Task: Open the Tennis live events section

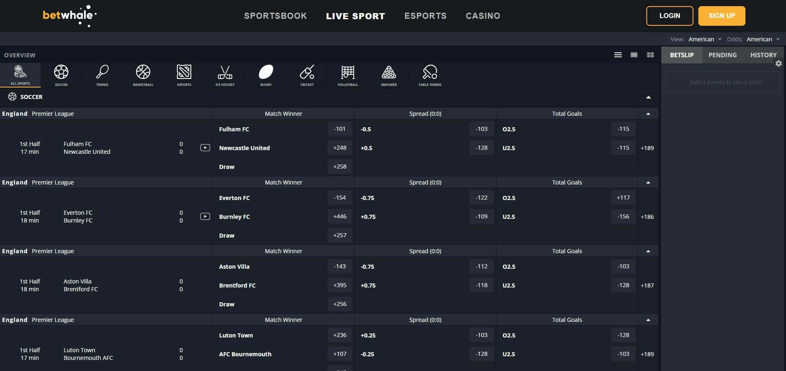Action: (x=102, y=75)
